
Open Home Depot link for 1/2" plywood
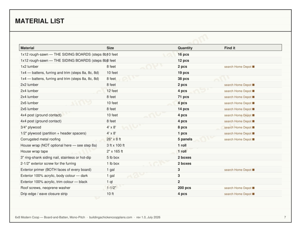[239, 133]
